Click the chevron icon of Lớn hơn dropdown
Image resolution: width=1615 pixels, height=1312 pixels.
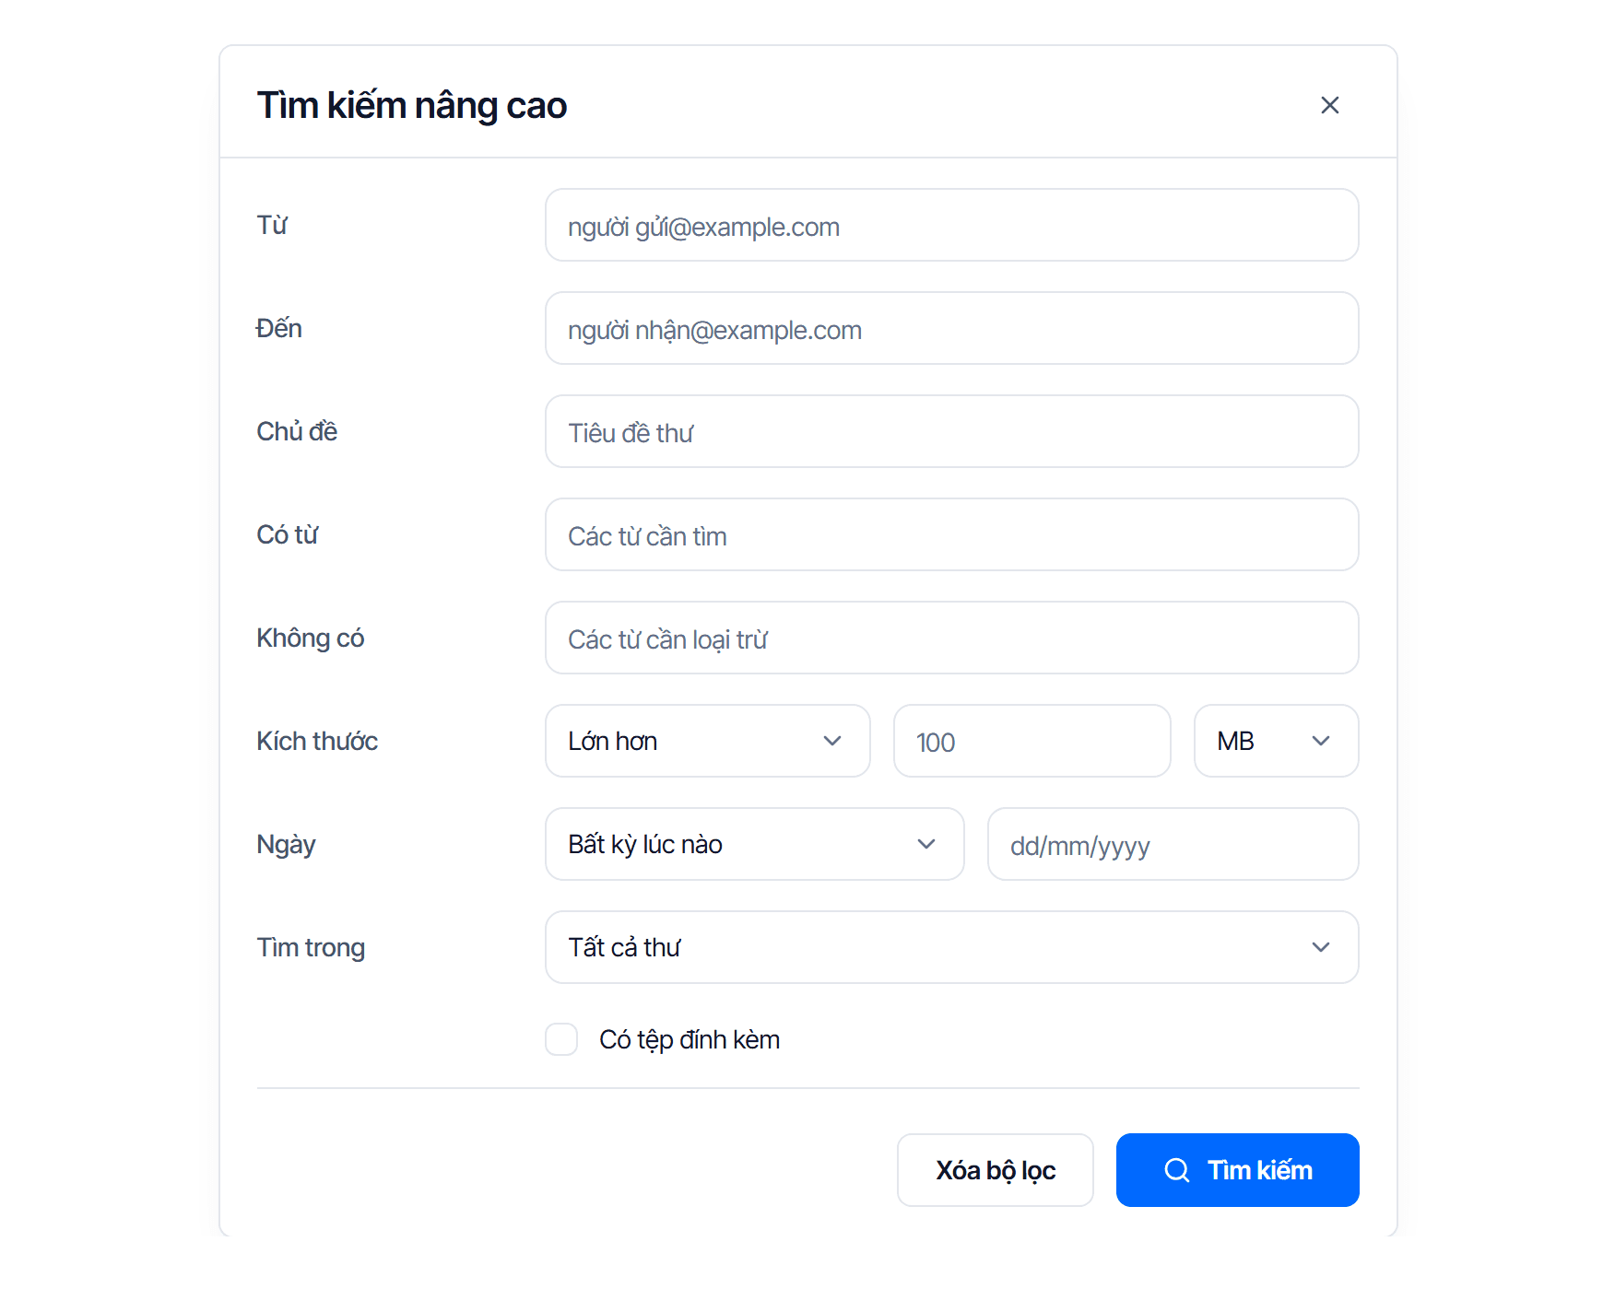832,741
